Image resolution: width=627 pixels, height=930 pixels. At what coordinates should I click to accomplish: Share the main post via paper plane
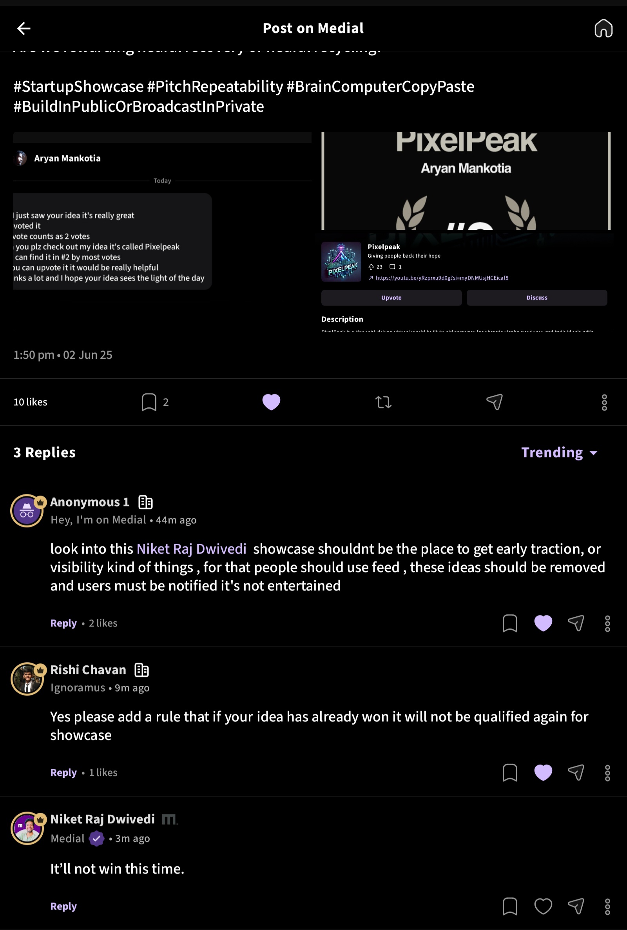[494, 402]
